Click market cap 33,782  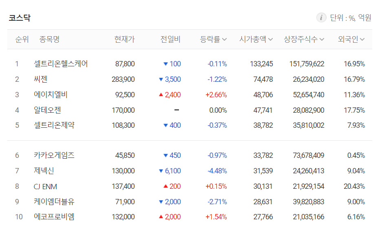coord(263,155)
